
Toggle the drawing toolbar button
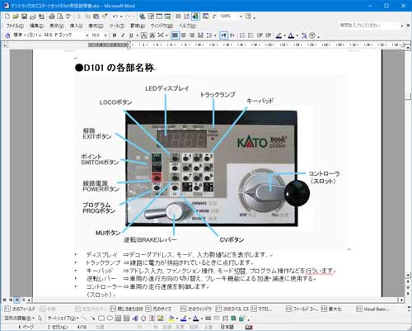coord(195,17)
